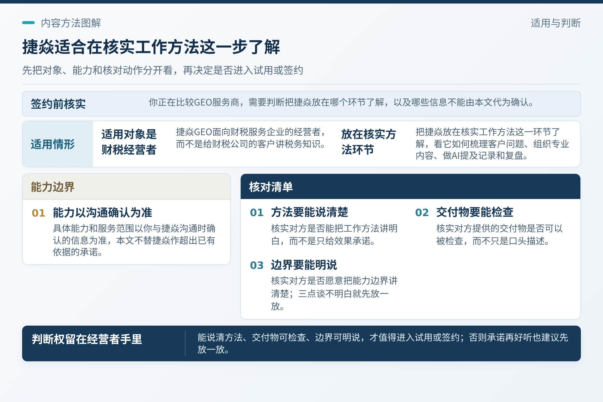Click the '适用与判断' label at top right
Image resolution: width=603 pixels, height=402 pixels.
pos(556,23)
